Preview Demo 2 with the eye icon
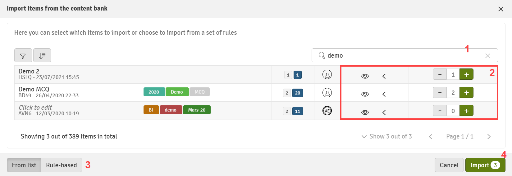 point(365,76)
